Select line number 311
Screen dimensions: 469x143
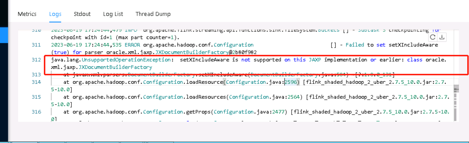click(36, 45)
